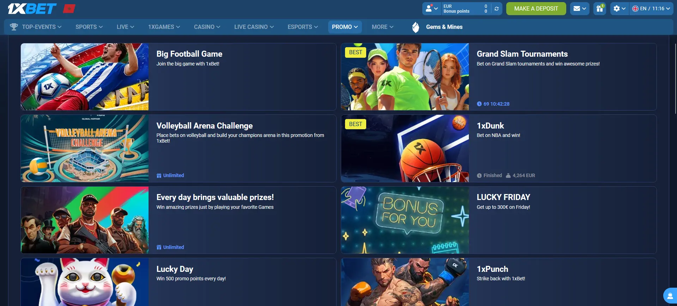Refresh the EUR balance
677x306 pixels.
point(496,9)
